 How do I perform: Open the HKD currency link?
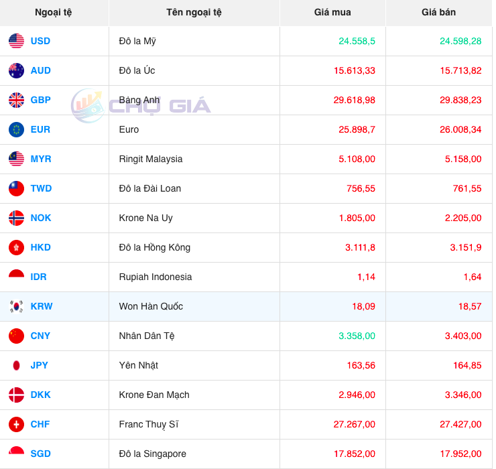[40, 247]
